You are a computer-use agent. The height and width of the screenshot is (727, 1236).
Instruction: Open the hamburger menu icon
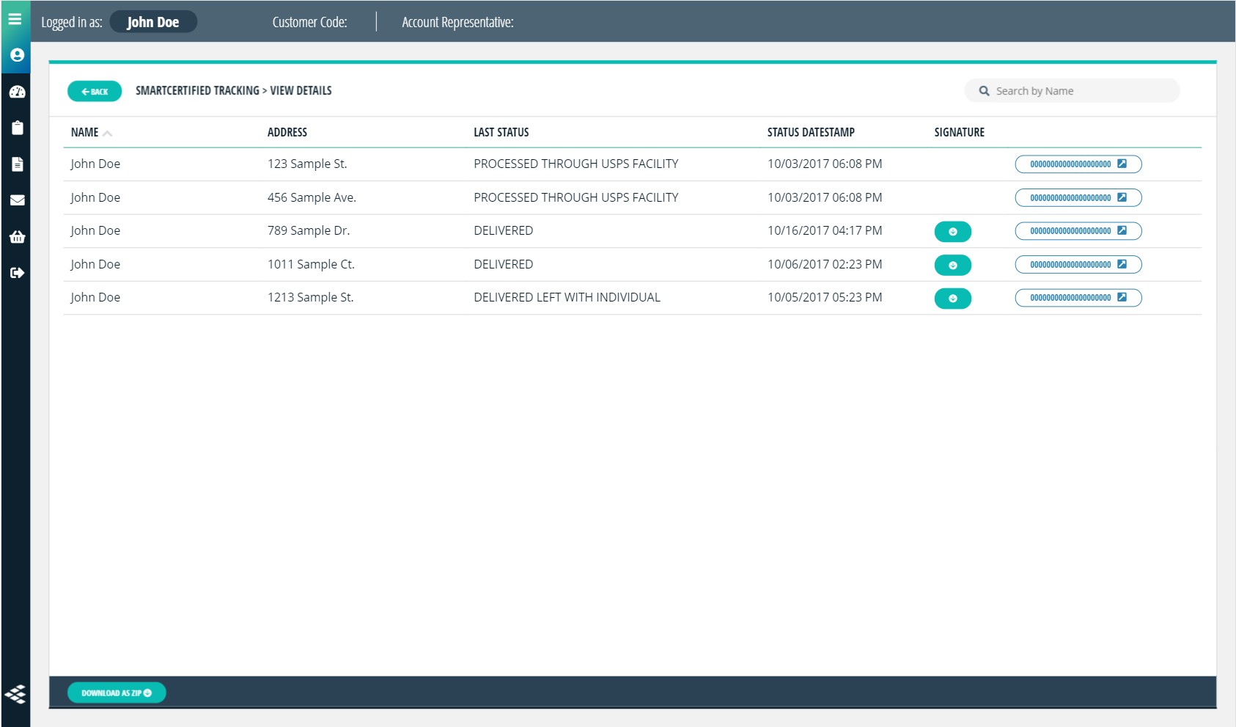coord(15,19)
